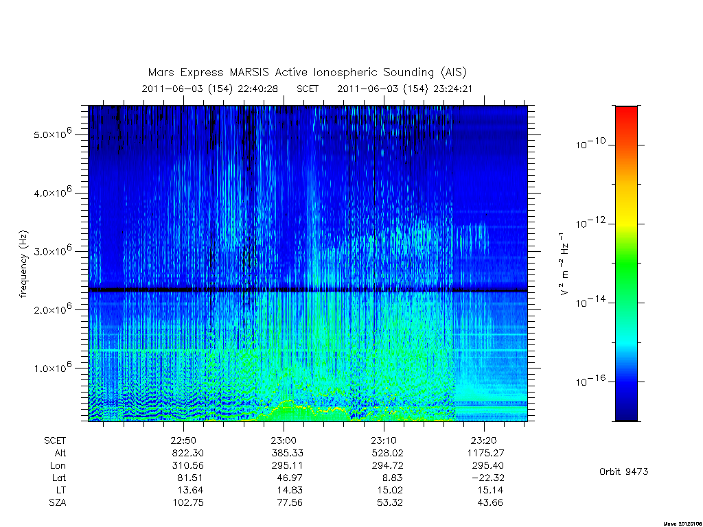
Task: Click latitude value 46.97
Action: pos(290,478)
